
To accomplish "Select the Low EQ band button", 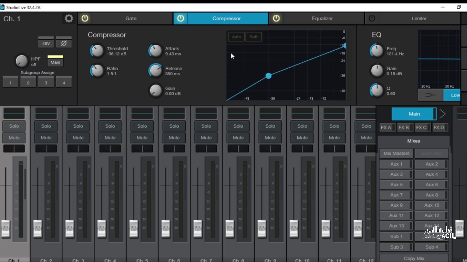I will 452,95.
